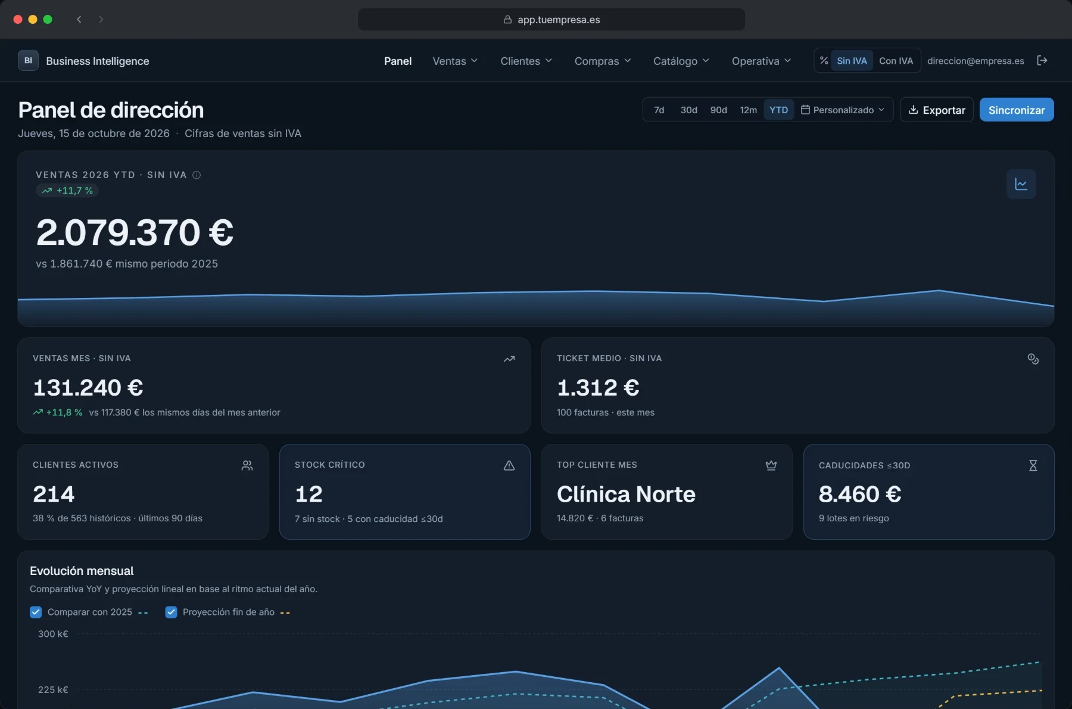Open the Operativa dropdown menu
The height and width of the screenshot is (709, 1072).
(x=762, y=61)
